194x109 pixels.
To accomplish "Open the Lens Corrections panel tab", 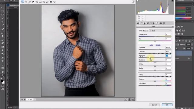I will [154, 23].
